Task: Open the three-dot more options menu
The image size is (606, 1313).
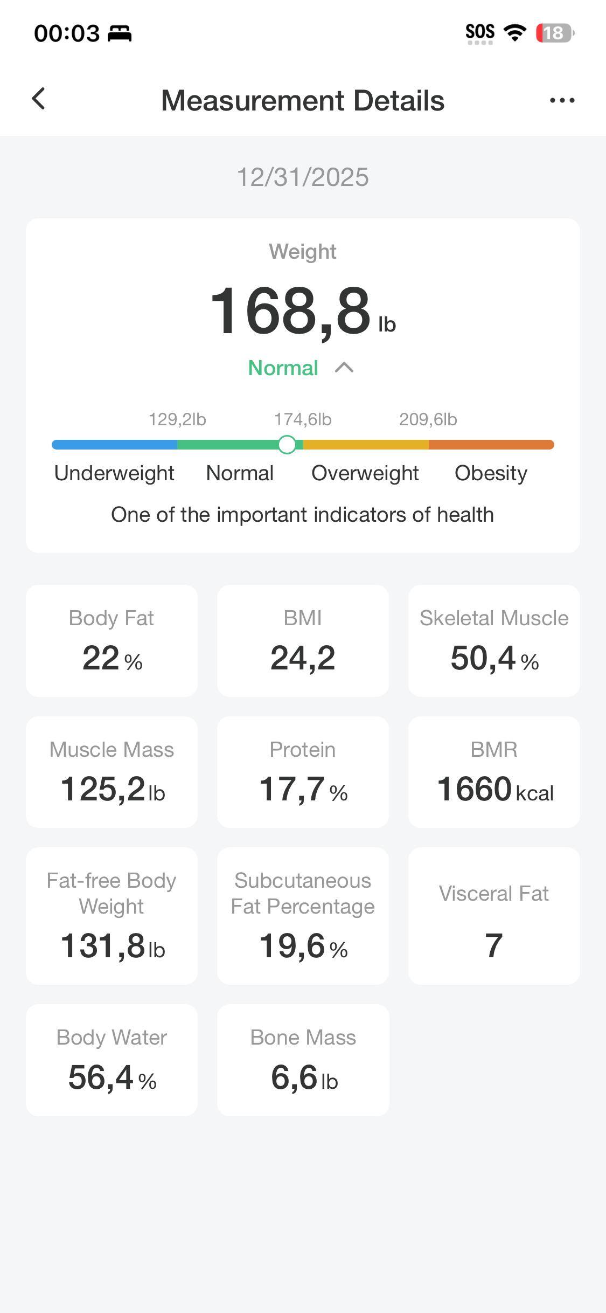Action: [562, 100]
